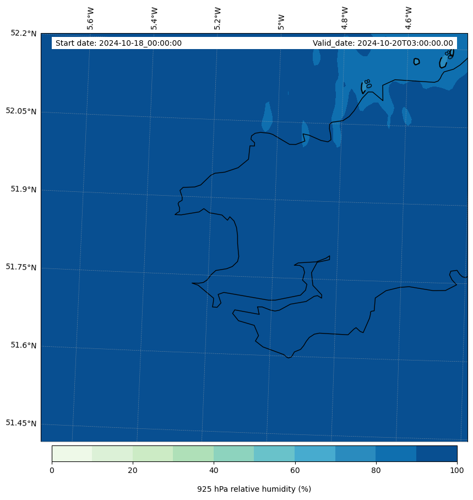Select the 5.4°W longitude label
Viewport: 473px width, 500px height.
coord(154,18)
